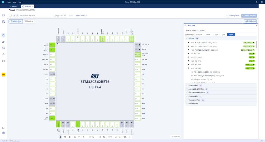
Task: Click the search magnifier icon in search bar
Action: point(11,16)
